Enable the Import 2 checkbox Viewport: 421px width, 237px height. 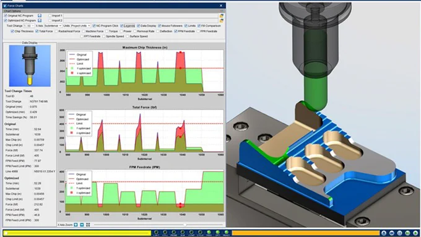[50, 20]
